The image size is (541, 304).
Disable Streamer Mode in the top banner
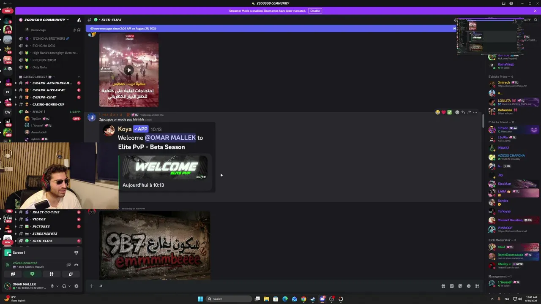pos(315,11)
